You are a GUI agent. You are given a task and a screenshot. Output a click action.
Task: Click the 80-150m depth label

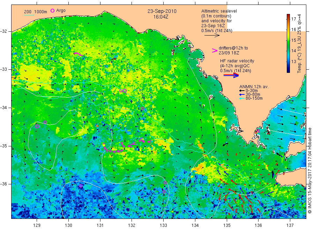(x=254, y=98)
